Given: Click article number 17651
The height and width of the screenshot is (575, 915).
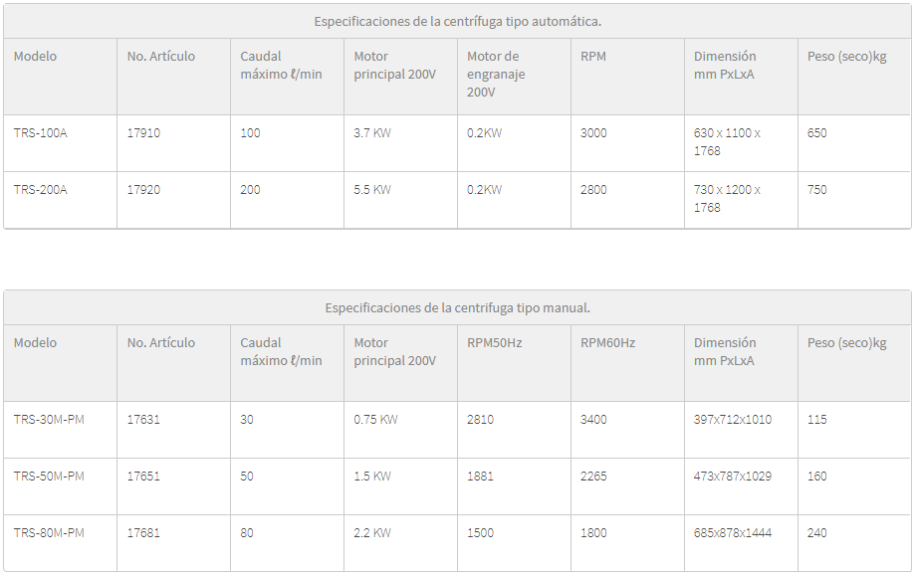Looking at the screenshot, I should pyautogui.click(x=143, y=477).
